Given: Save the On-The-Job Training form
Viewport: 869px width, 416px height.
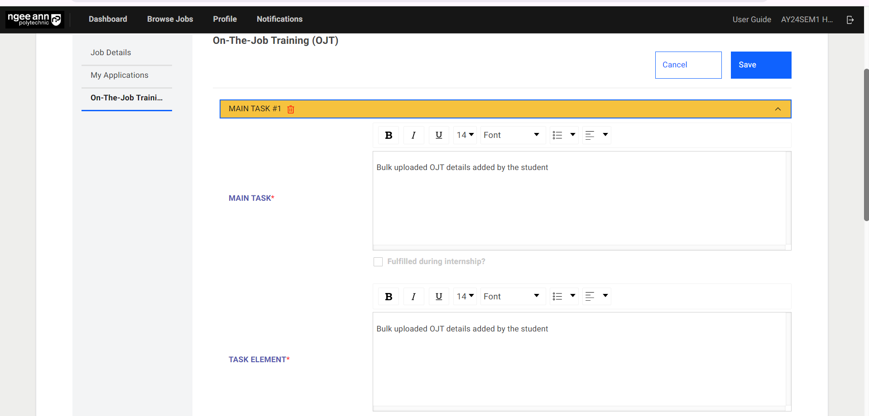Looking at the screenshot, I should 760,65.
